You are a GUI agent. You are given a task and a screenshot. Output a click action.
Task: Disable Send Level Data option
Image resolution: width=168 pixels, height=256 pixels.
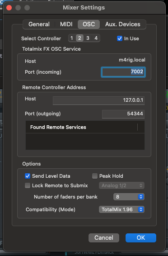[x=28, y=176]
